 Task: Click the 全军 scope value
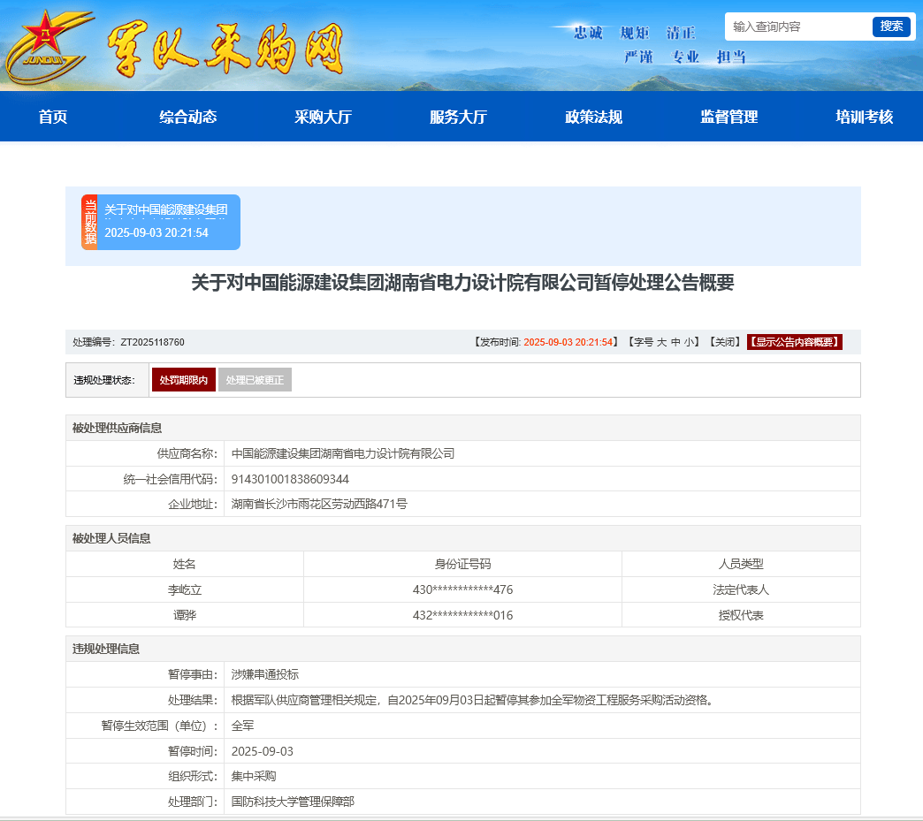pos(242,726)
